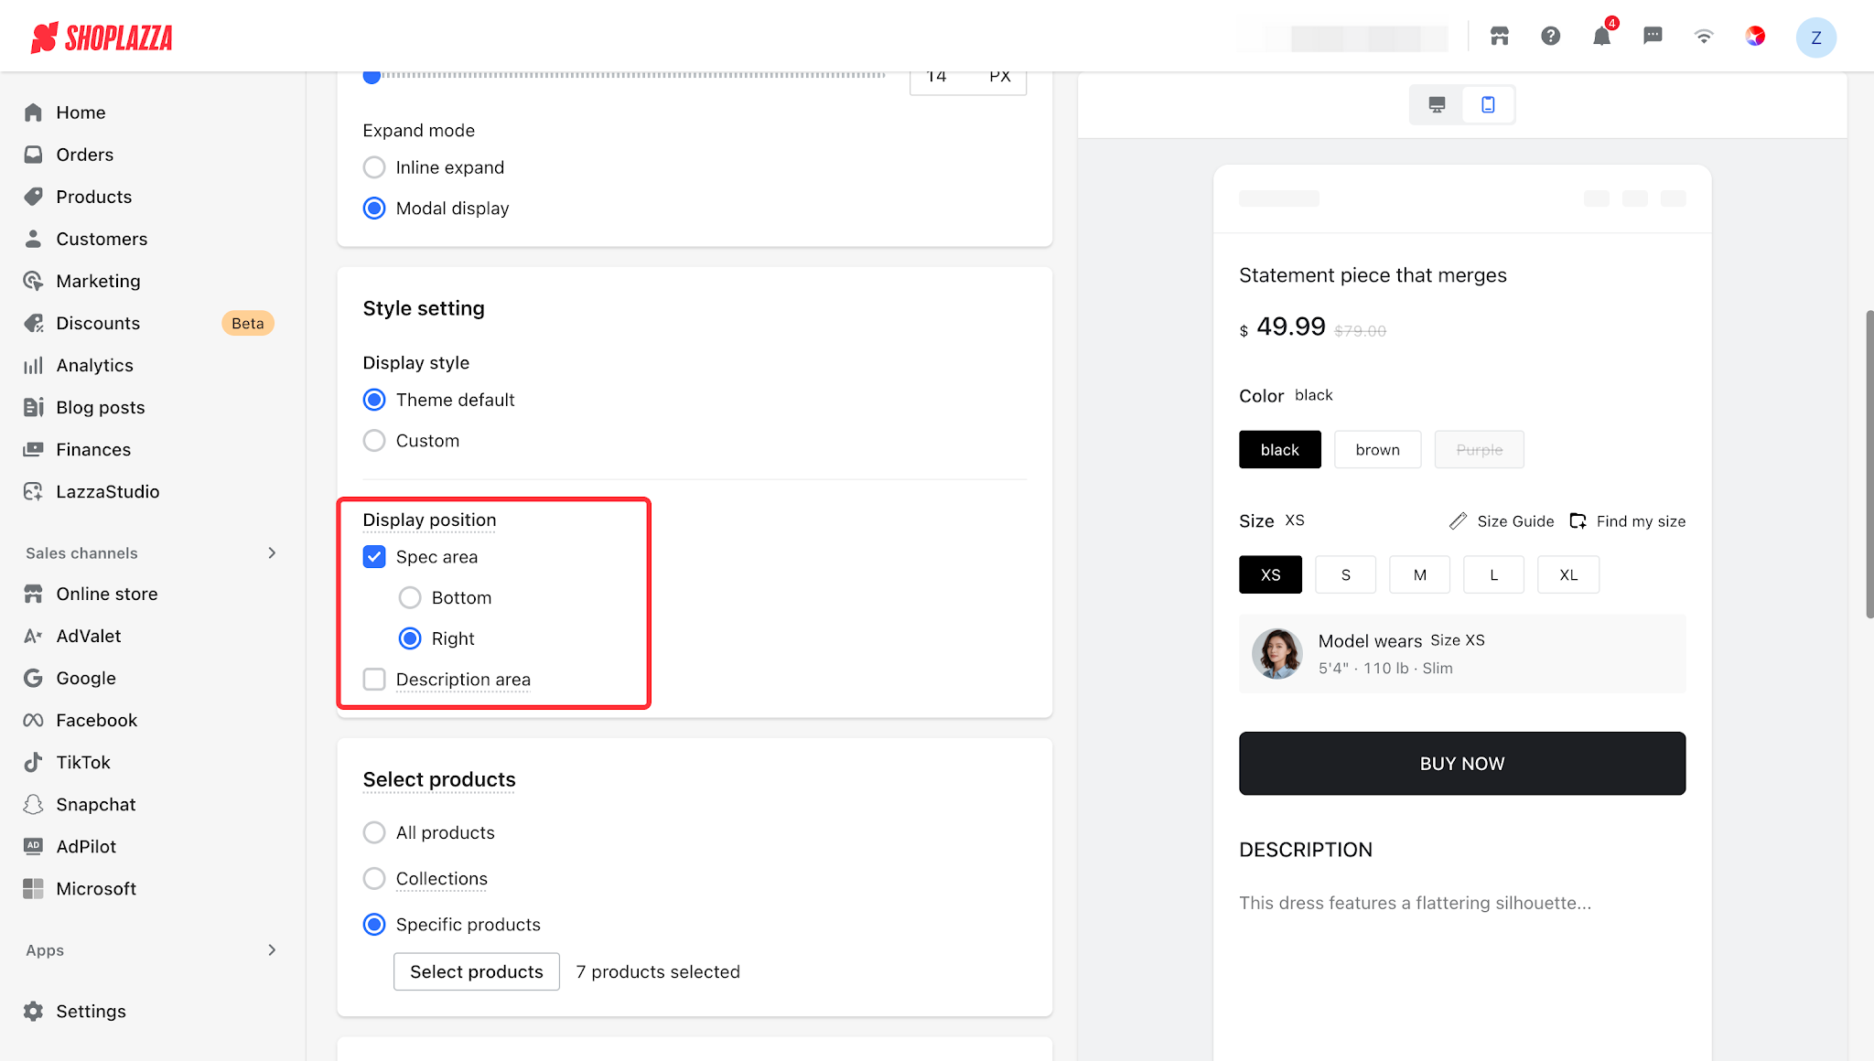Click the help question mark icon
The width and height of the screenshot is (1874, 1061).
point(1550,37)
